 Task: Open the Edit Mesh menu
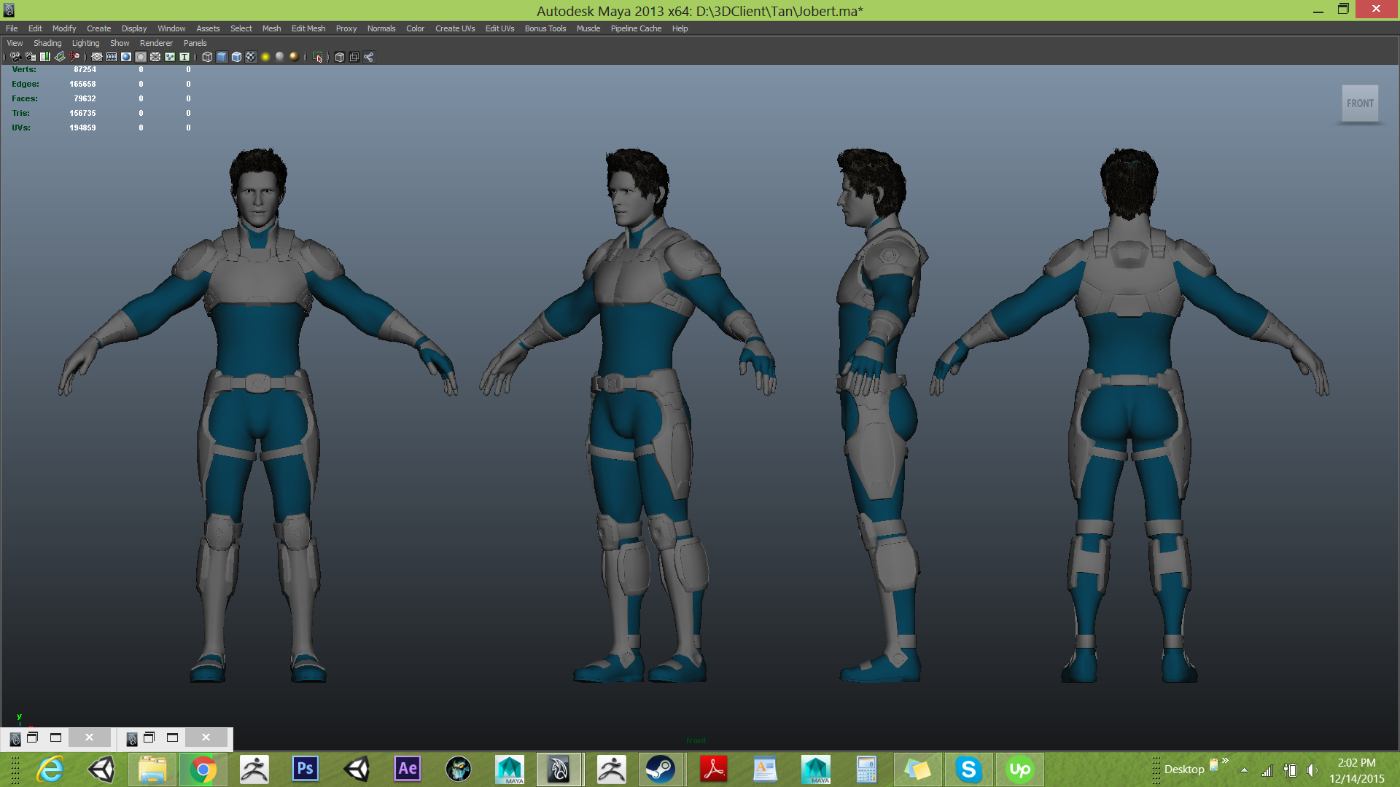pos(308,28)
